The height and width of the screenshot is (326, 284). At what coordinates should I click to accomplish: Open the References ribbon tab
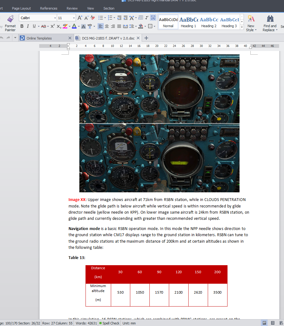[49, 8]
